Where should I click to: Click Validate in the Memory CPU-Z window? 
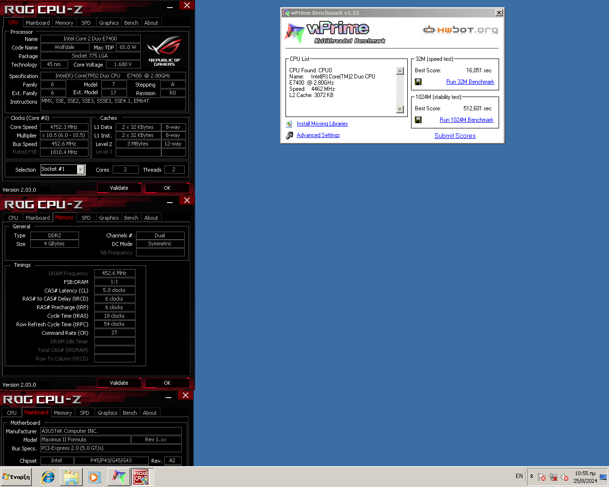coord(119,383)
